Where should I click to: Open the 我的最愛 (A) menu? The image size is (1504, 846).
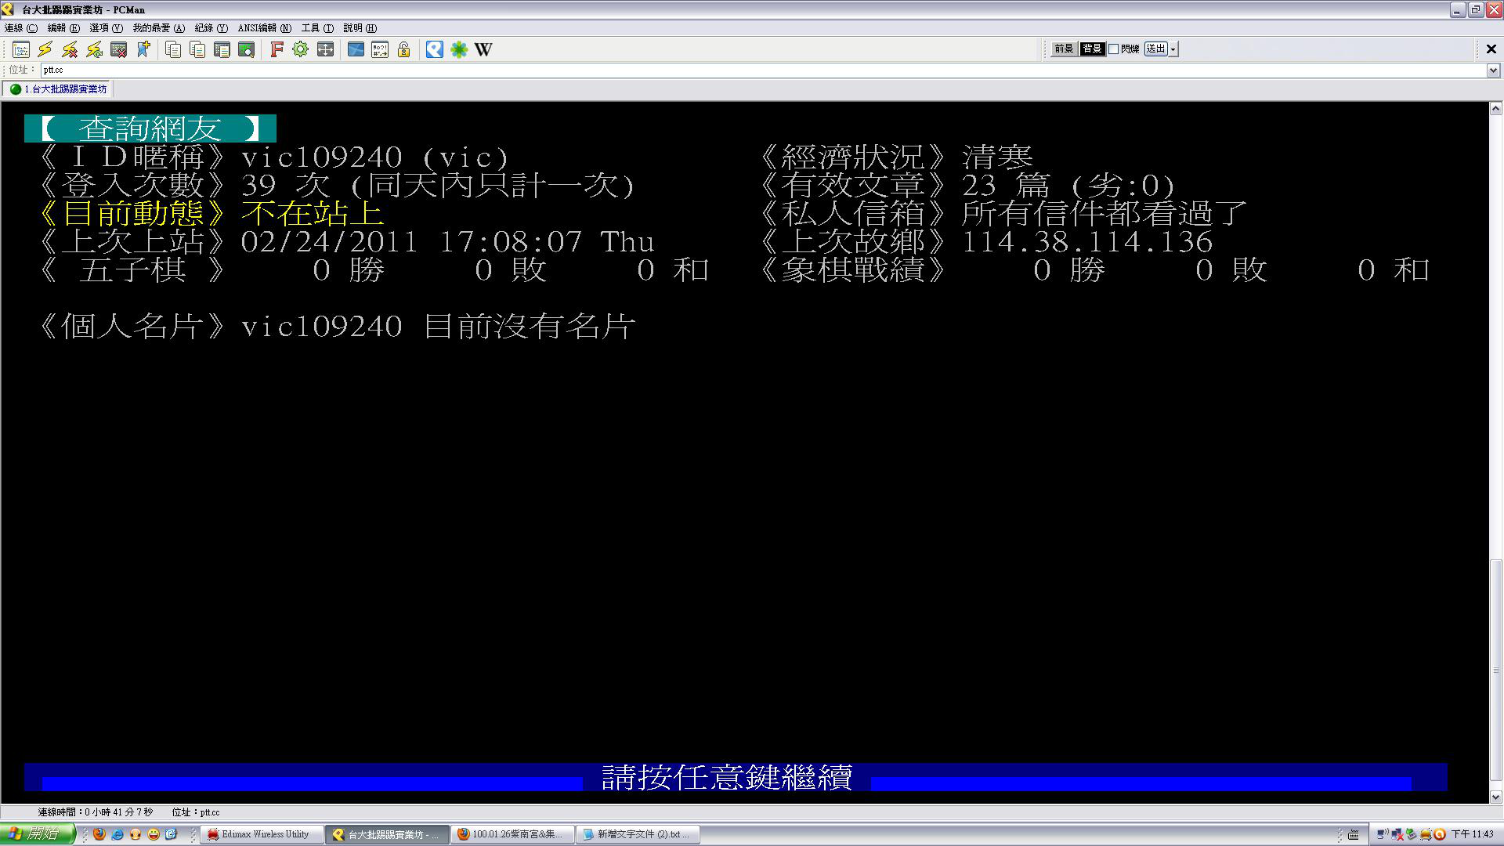[159, 28]
